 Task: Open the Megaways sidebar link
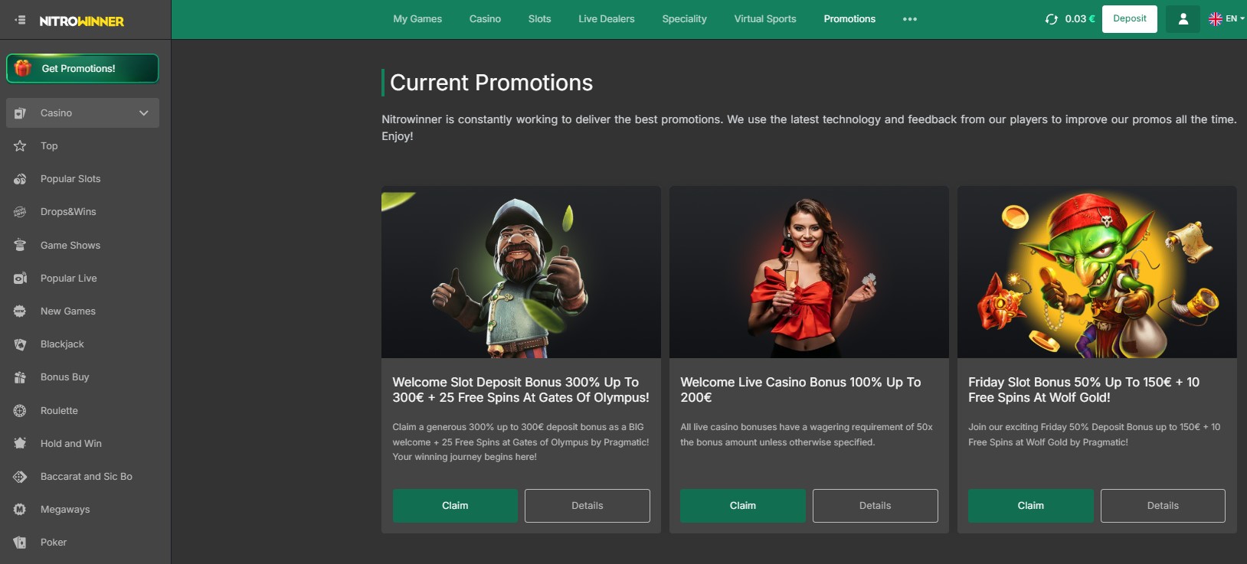(x=65, y=510)
